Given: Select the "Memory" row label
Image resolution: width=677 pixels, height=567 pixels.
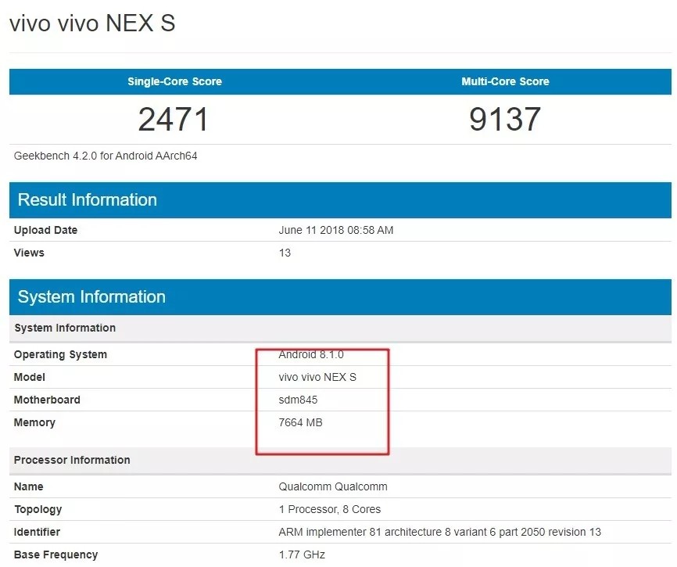Looking at the screenshot, I should point(34,423).
